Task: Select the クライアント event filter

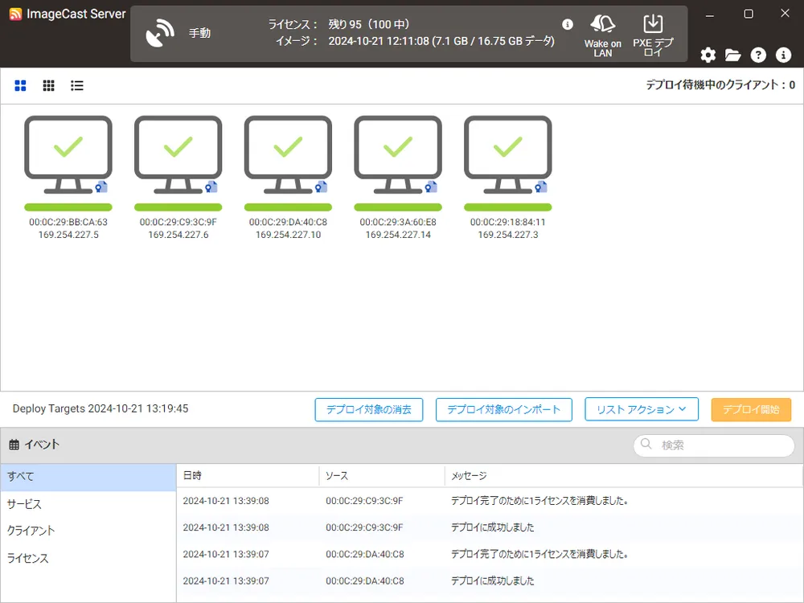Action: click(x=31, y=531)
